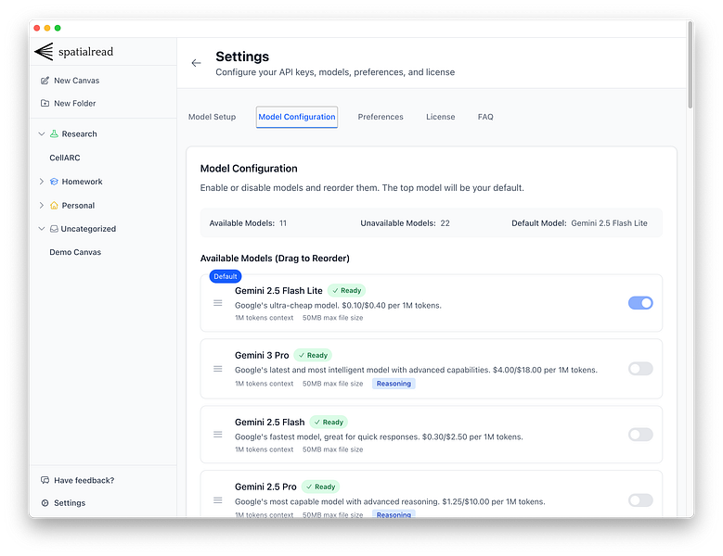Select the Homework folder label
Image resolution: width=723 pixels, height=556 pixels.
pyautogui.click(x=82, y=182)
